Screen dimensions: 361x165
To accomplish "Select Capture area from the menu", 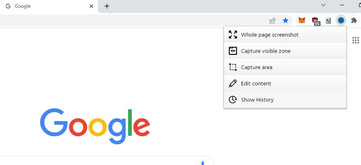I will pos(285,67).
